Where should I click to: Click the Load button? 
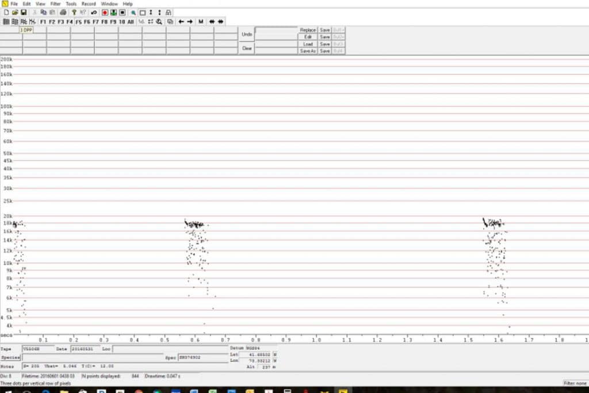[308, 44]
